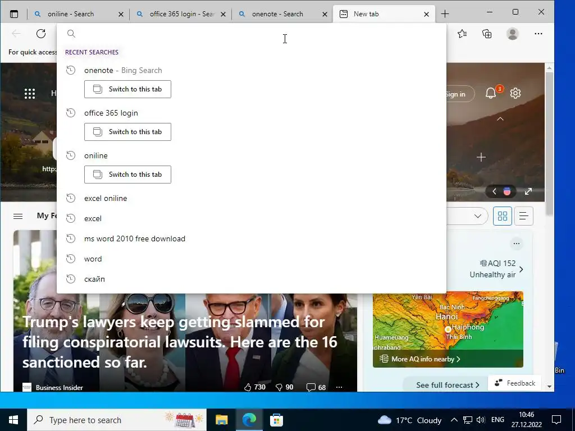
Task: Open Microsoft Store from taskbar
Action: [276, 420]
